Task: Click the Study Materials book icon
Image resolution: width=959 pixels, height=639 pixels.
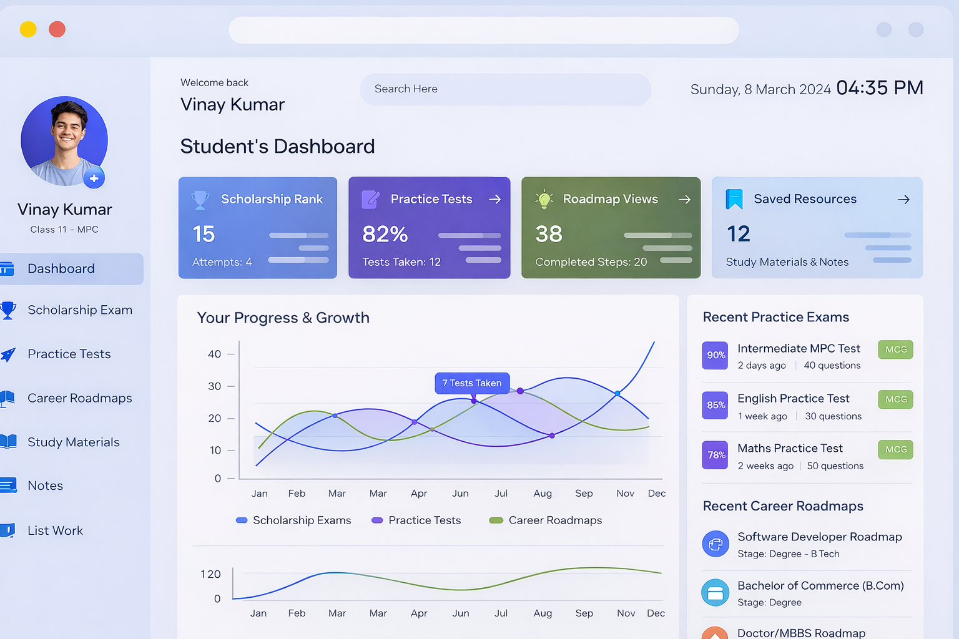Action: [x=8, y=442]
